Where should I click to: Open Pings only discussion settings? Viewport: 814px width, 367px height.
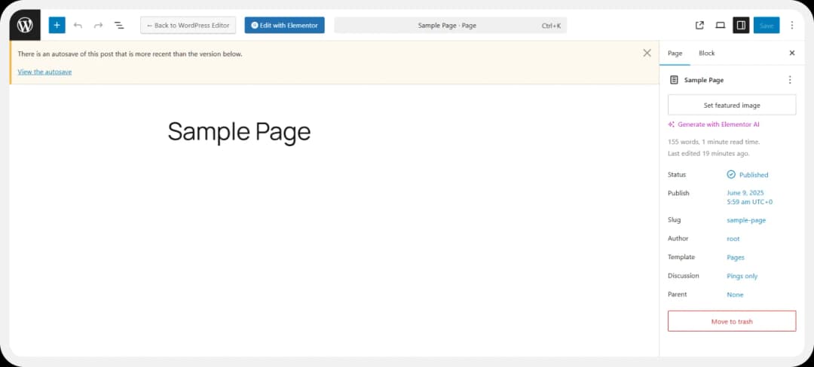click(742, 276)
